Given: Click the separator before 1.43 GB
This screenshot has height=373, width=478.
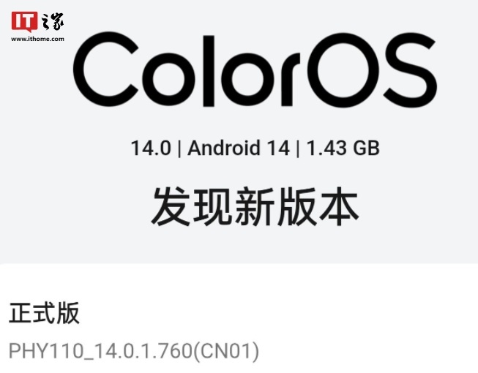Looking at the screenshot, I should 298,148.
